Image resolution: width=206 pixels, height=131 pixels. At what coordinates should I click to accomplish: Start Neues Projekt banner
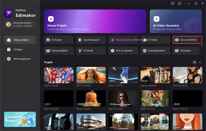(x=95, y=21)
